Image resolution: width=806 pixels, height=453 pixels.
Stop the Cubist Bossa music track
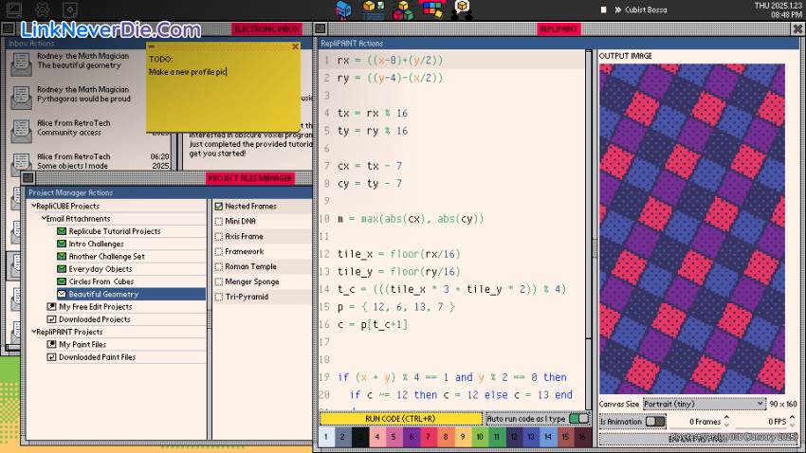(603, 9)
